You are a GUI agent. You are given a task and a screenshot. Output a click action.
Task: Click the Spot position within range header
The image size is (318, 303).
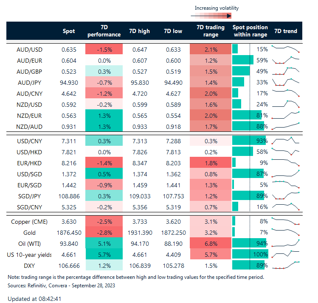click(250, 31)
